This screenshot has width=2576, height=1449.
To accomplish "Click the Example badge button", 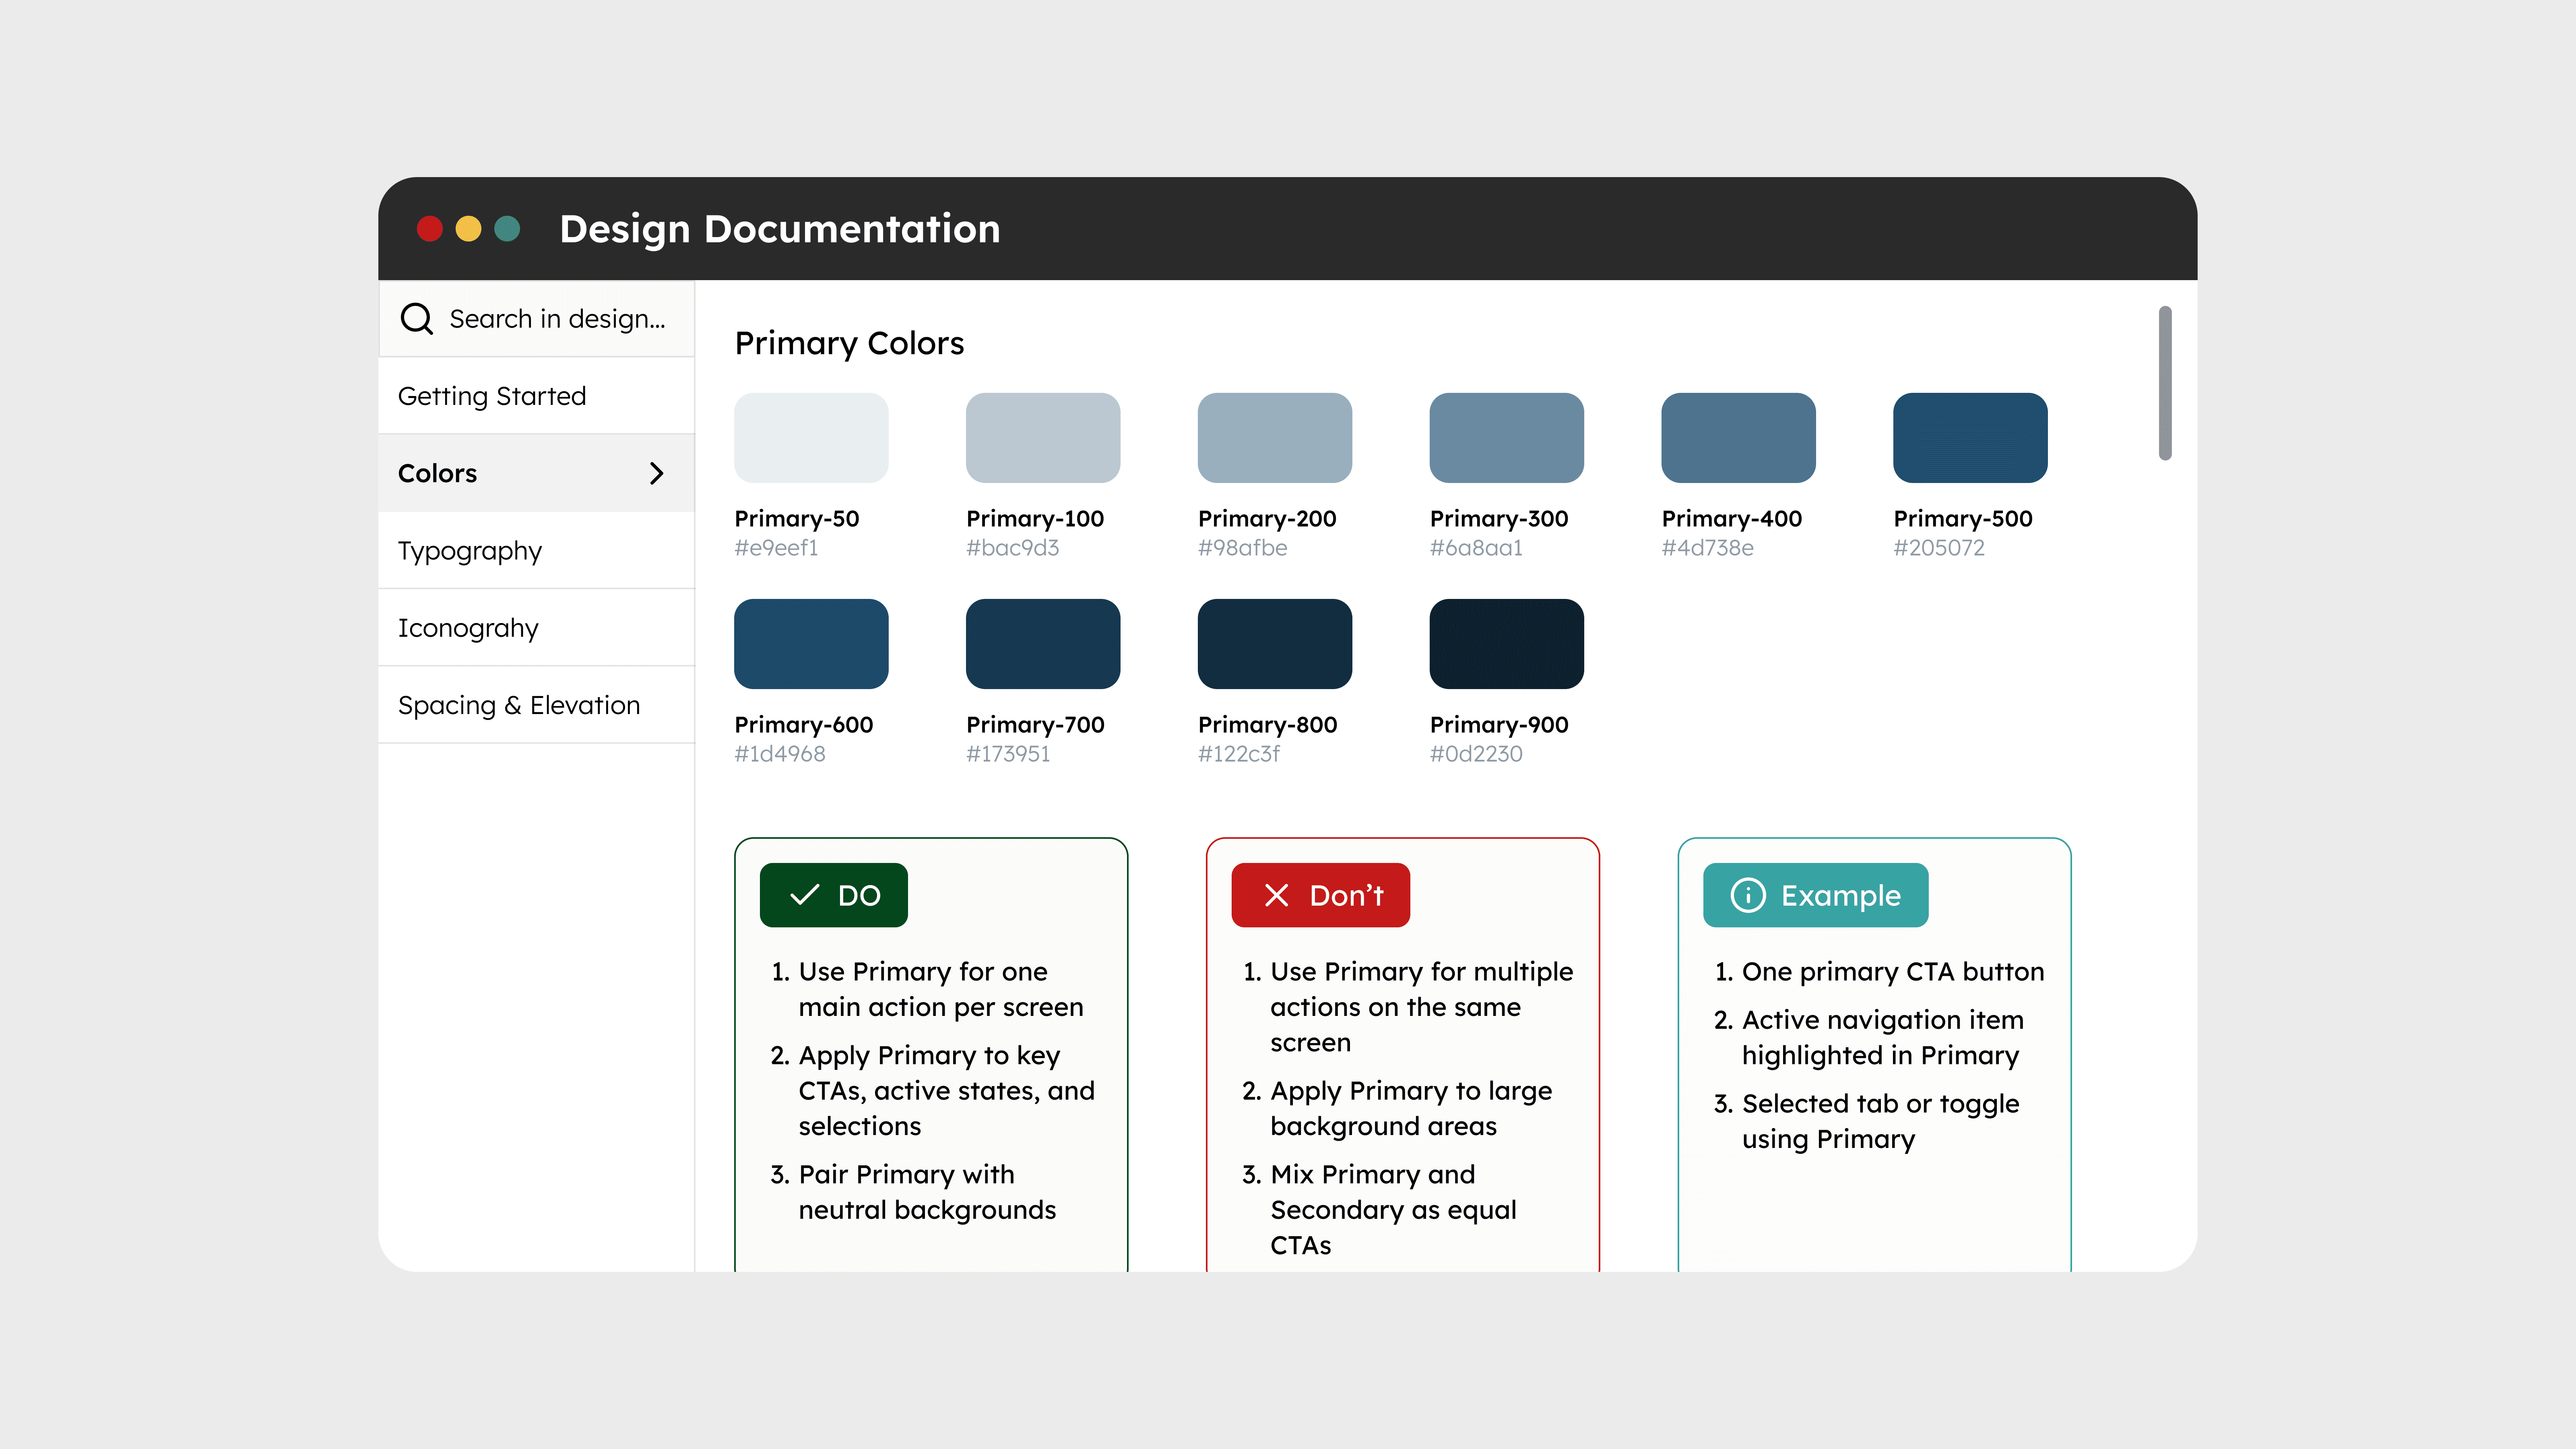I will [x=1815, y=895].
